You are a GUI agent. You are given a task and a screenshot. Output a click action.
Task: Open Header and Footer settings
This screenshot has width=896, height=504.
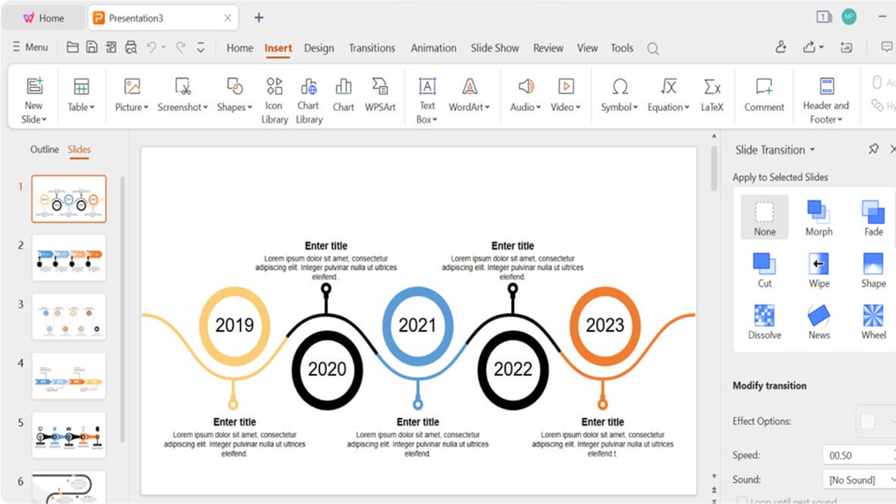826,98
